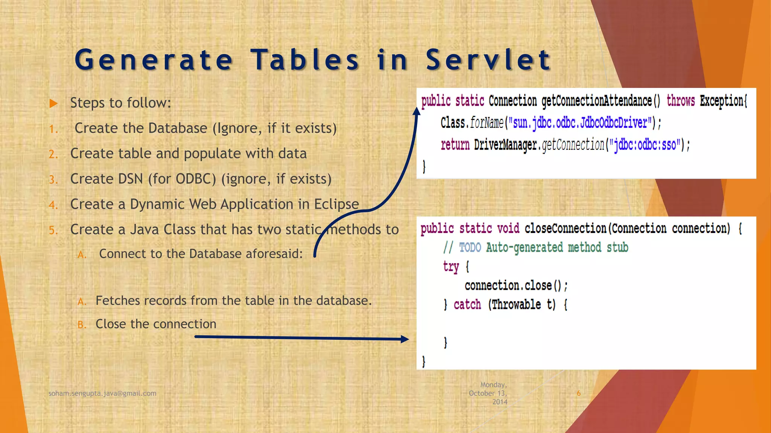
Task: Click the 'connection.close();' code line
Action: [x=516, y=286]
